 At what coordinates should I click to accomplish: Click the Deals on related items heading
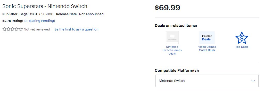[x=176, y=26]
